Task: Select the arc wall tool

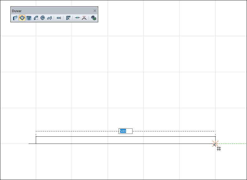Action: click(36, 18)
